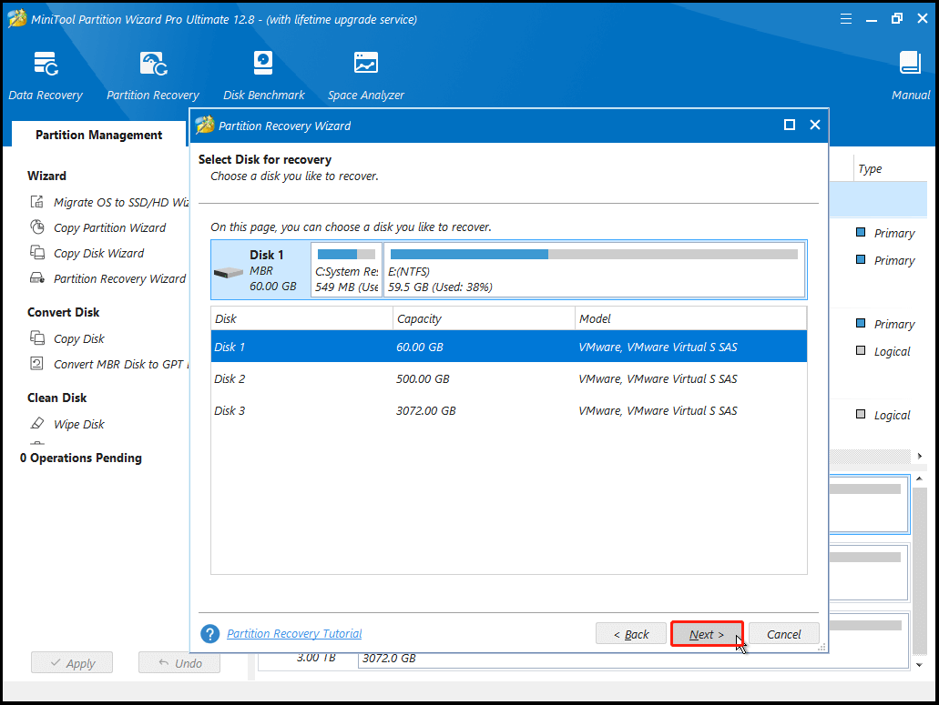Screen dimensions: 939x705
Task: Maximize the Partition Recovery Wizard dialog
Action: (790, 126)
